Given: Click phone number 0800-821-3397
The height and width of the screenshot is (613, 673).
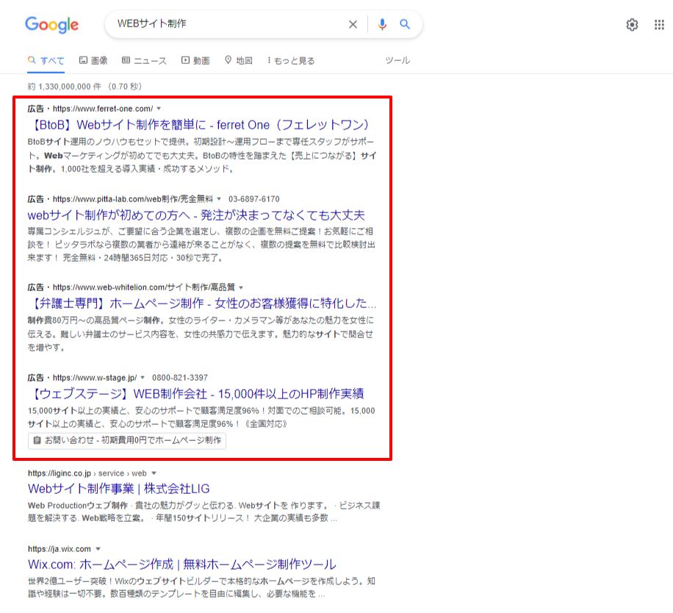Looking at the screenshot, I should [x=180, y=378].
